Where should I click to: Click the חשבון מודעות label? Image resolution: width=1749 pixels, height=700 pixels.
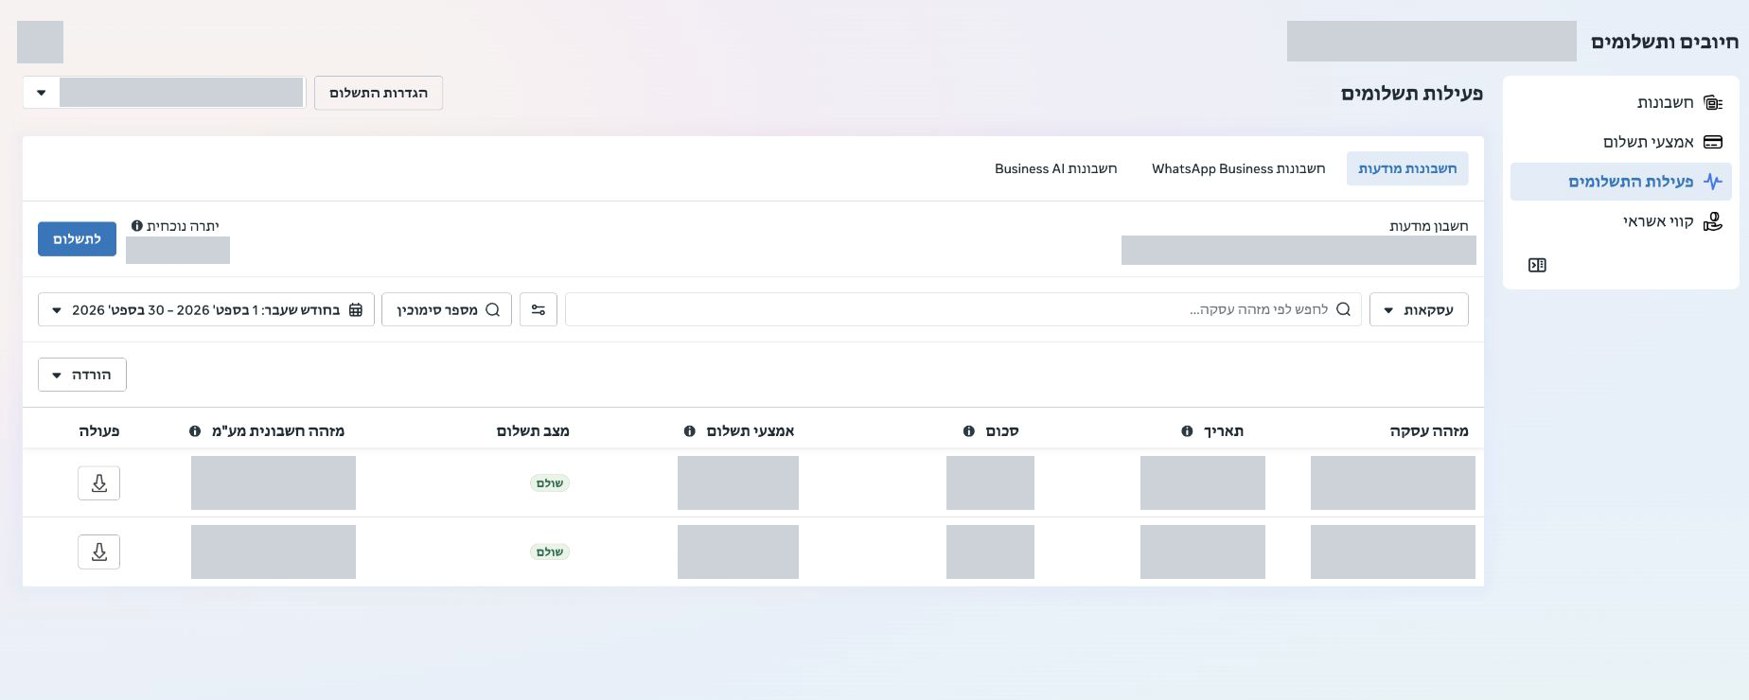pos(1429,226)
